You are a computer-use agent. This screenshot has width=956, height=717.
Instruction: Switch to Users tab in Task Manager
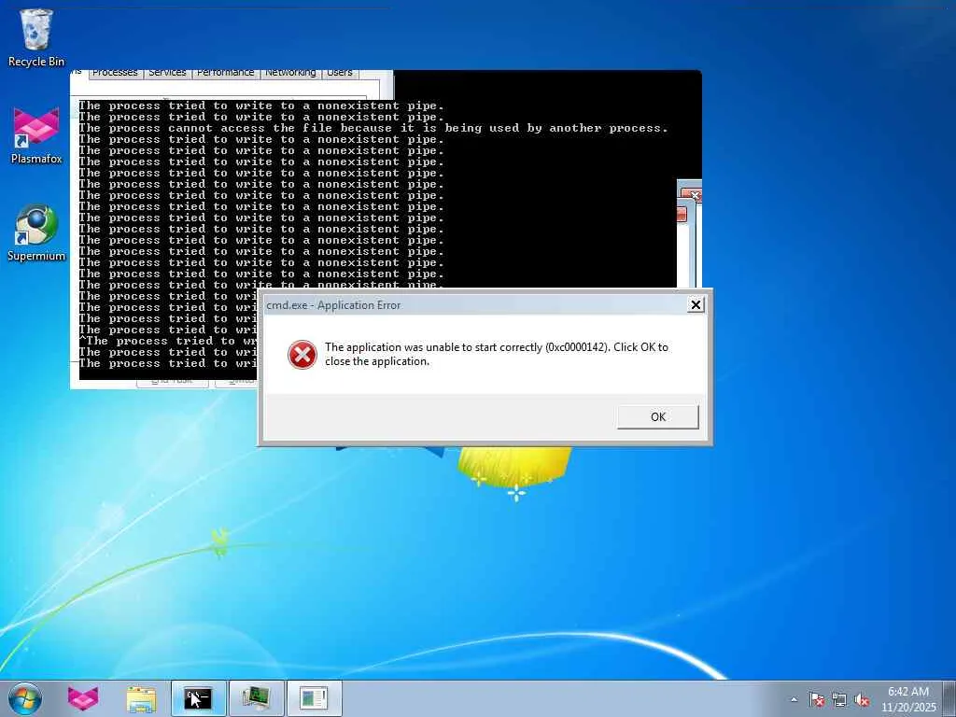tap(340, 73)
